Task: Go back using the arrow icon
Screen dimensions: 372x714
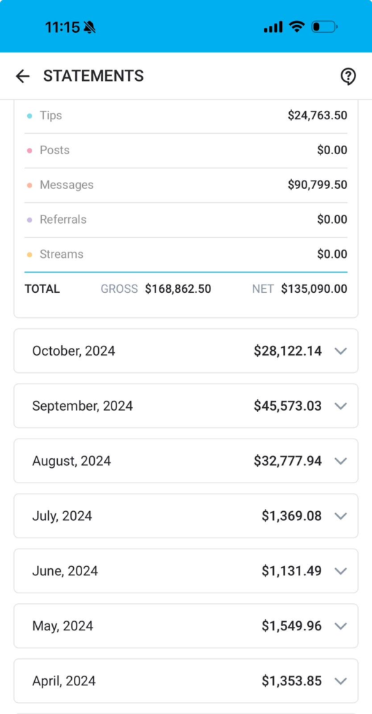Action: (x=22, y=76)
